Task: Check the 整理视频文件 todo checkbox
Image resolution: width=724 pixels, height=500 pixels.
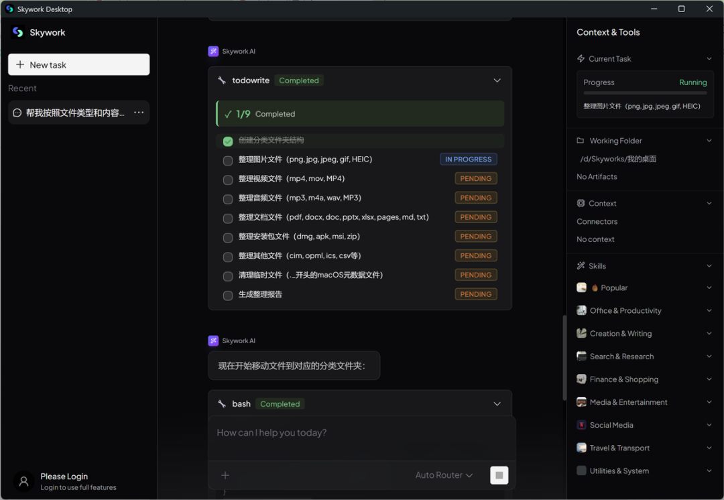Action: (228, 180)
